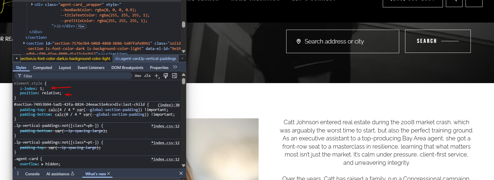This screenshot has width=494, height=180.
Task: Expand the section-7176e3b4 section node
Action: click(x=24, y=43)
